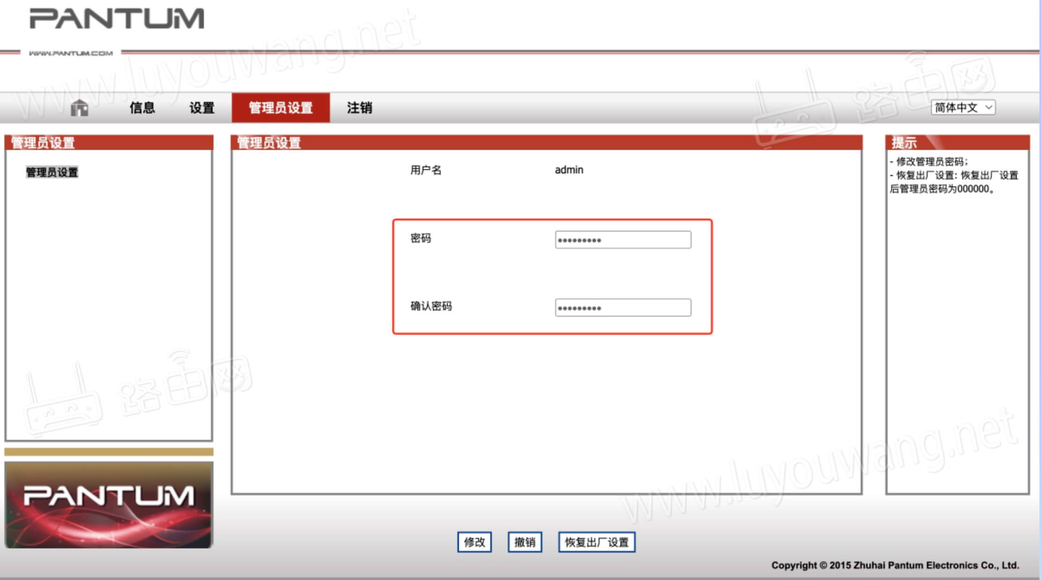1041x580 pixels.
Task: Click inside the 密码 password field
Action: [x=623, y=239]
